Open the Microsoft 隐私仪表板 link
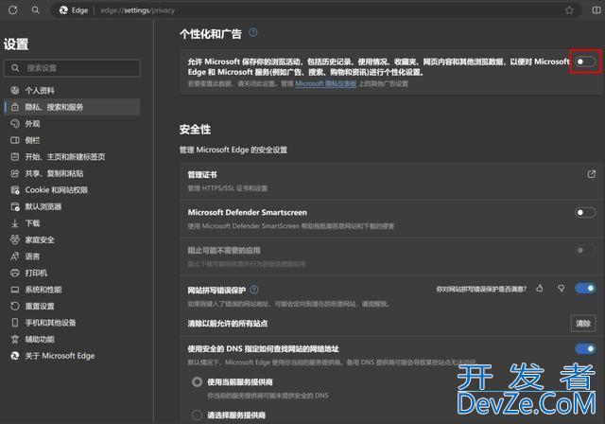Image resolution: width=605 pixels, height=424 pixels. point(325,83)
